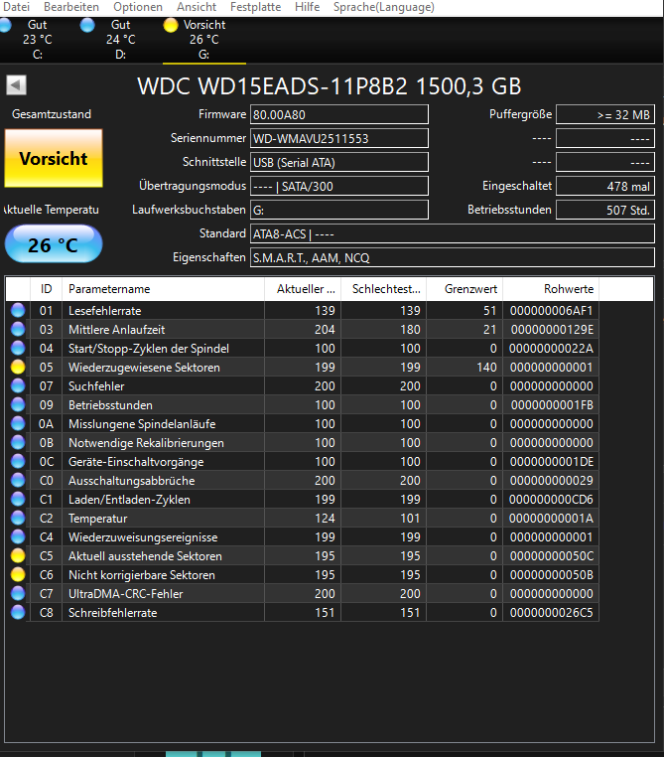Click the Schnittstelle field USB (Serial ATA)

pos(339,162)
